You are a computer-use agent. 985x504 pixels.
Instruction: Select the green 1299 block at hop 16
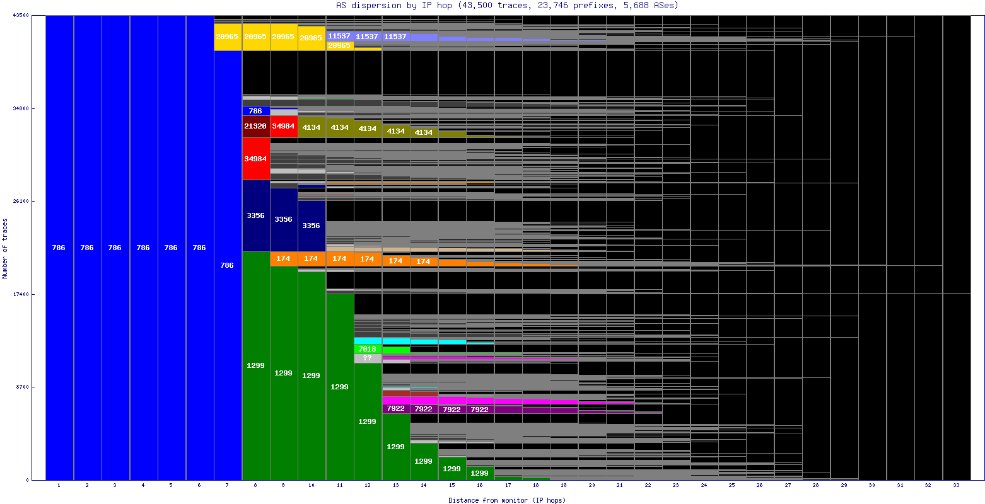coord(480,472)
